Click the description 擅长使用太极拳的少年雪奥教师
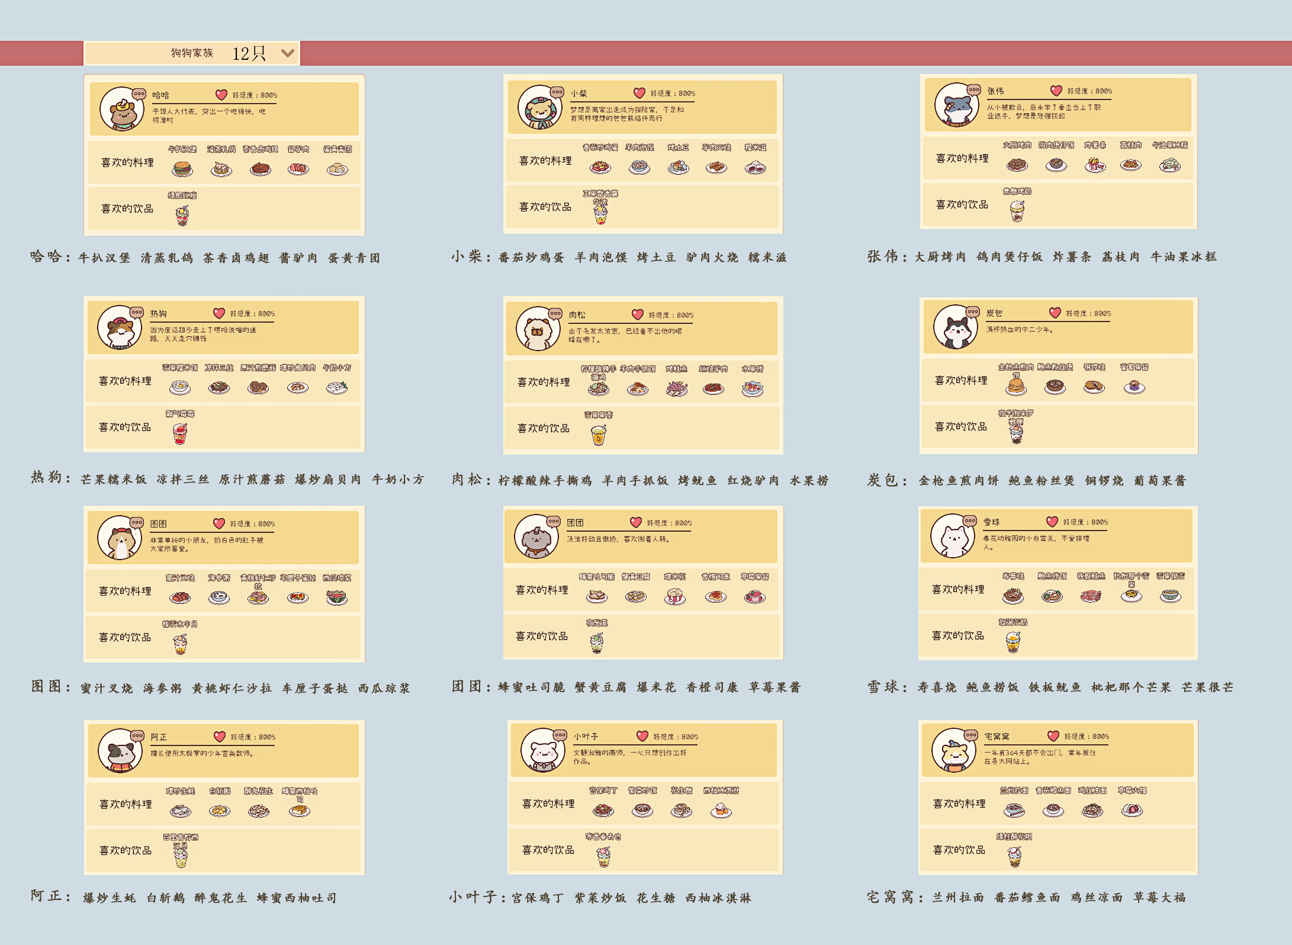 pyautogui.click(x=202, y=753)
